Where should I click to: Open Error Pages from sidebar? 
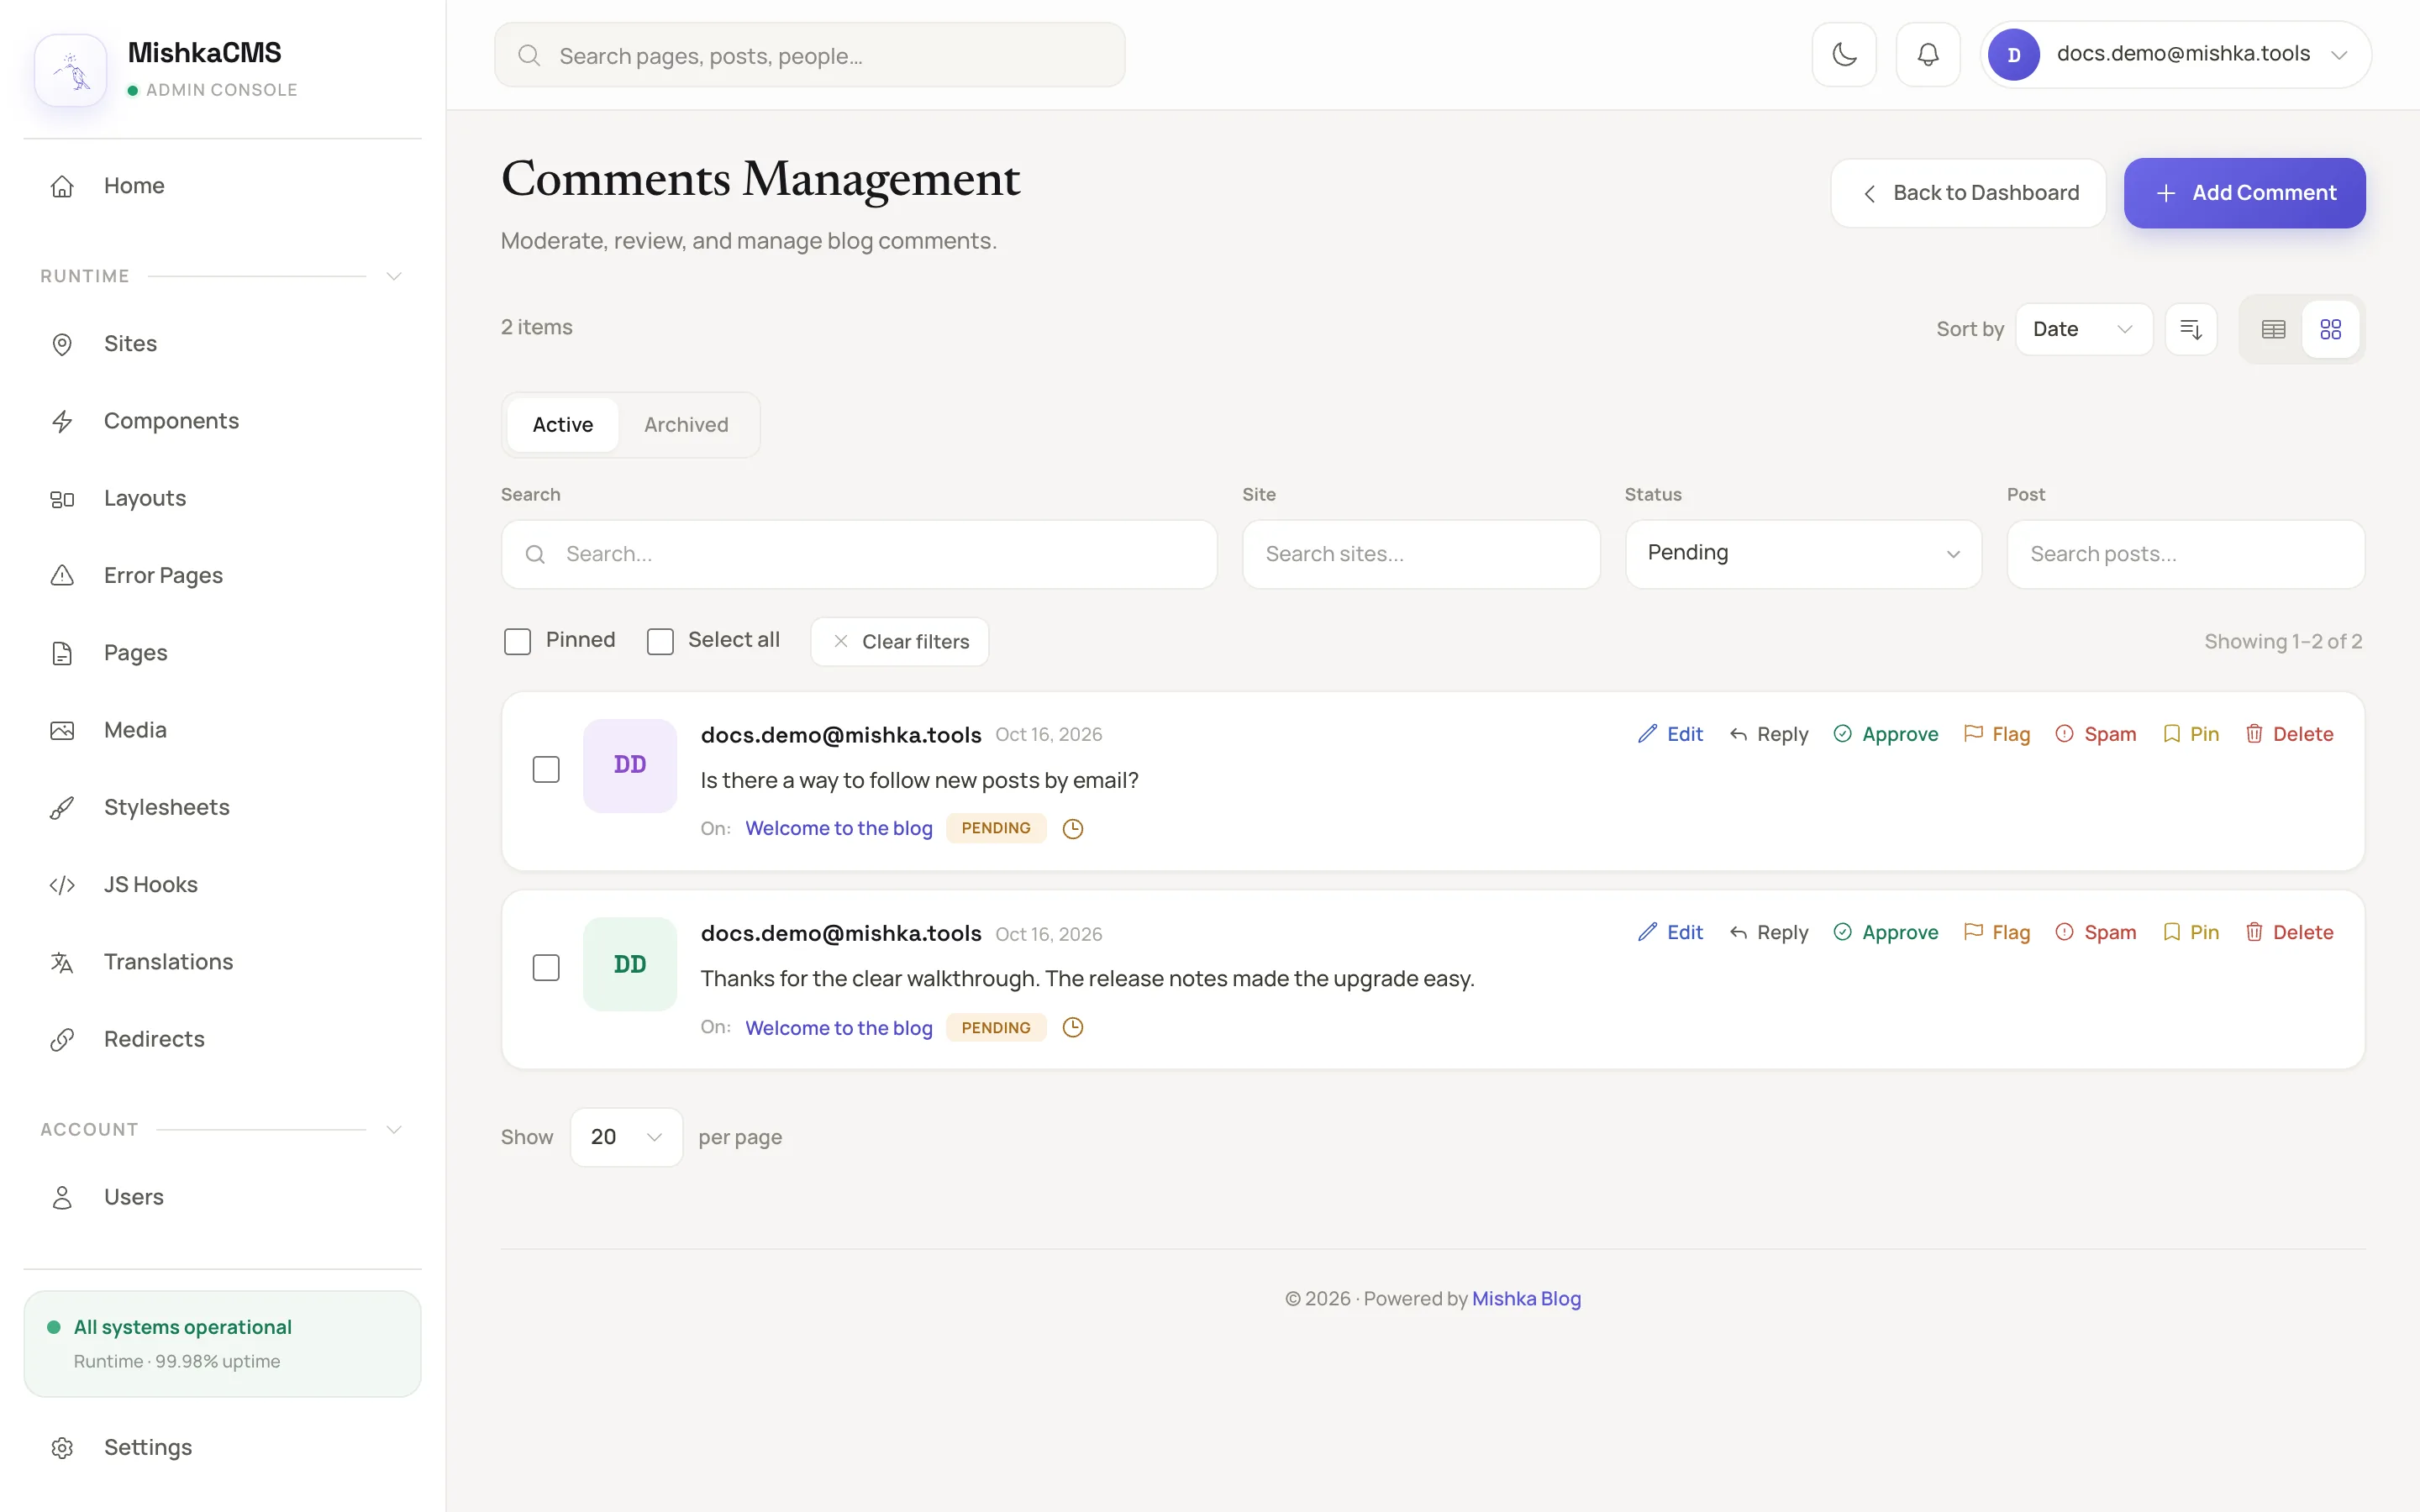(222, 575)
